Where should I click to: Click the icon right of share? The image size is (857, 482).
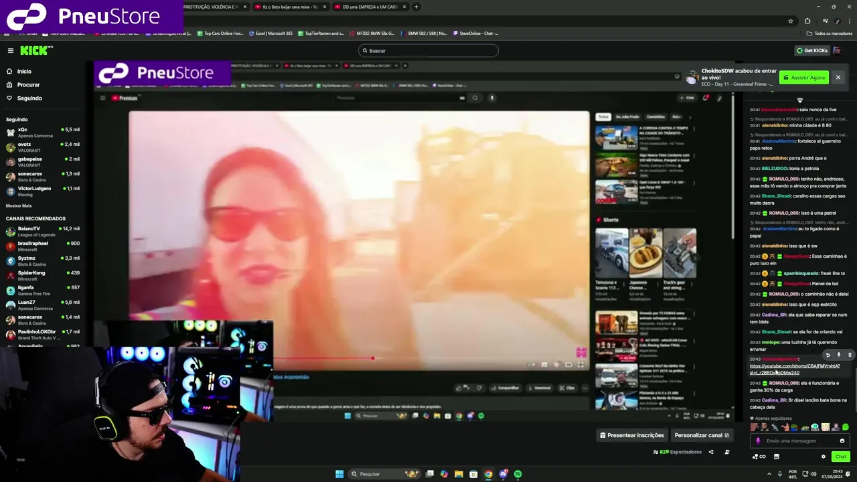tap(727, 452)
